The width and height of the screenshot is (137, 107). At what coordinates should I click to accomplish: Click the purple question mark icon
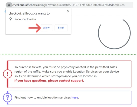[8, 97]
